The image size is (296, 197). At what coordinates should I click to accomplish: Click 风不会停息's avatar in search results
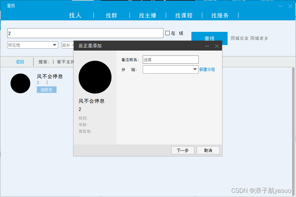(x=20, y=83)
